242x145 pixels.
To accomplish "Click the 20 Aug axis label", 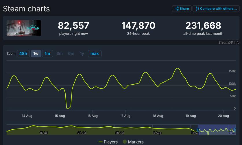I will click(x=223, y=116).
